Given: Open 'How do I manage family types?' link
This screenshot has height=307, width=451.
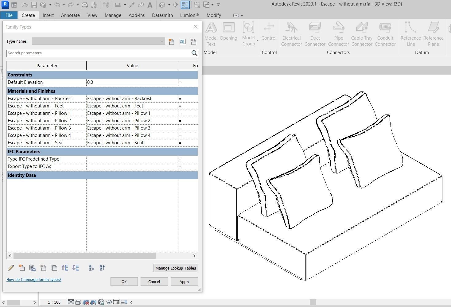Looking at the screenshot, I should 34,279.
